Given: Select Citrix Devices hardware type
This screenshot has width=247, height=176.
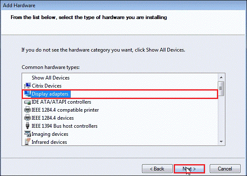Looking at the screenshot, I should pyautogui.click(x=47, y=86).
